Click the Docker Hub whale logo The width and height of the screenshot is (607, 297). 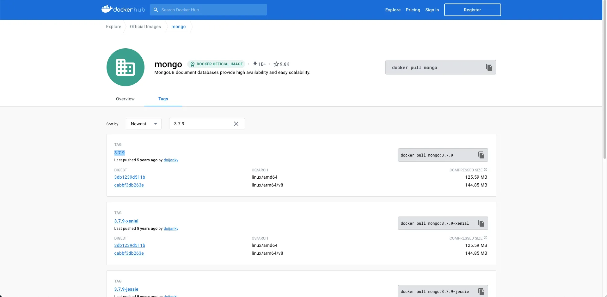coord(107,9)
